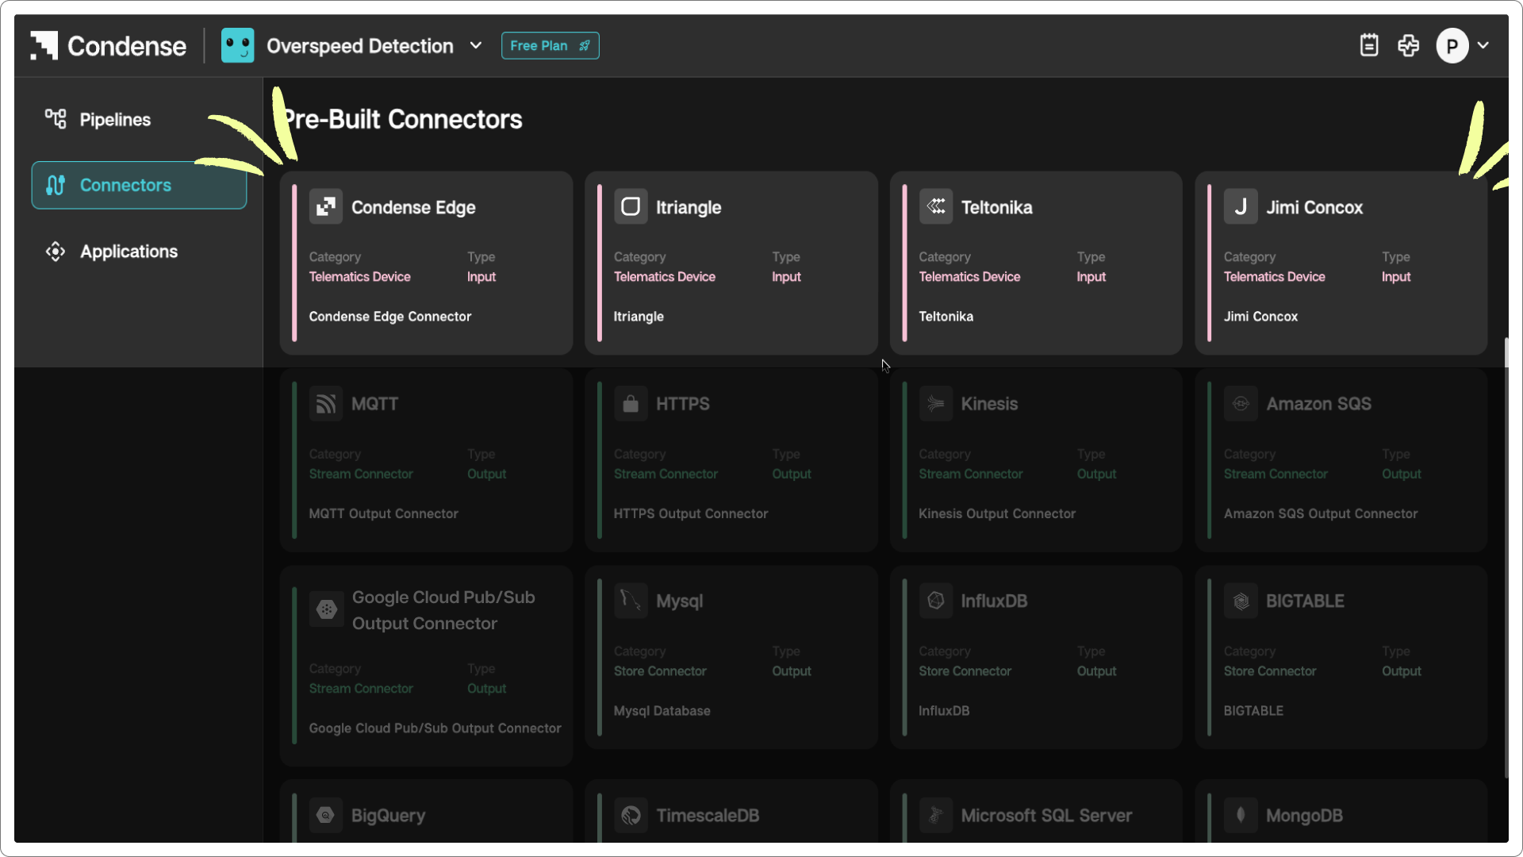The width and height of the screenshot is (1523, 857).
Task: Click the Microsoft SQL Server card title
Action: pos(1046,816)
